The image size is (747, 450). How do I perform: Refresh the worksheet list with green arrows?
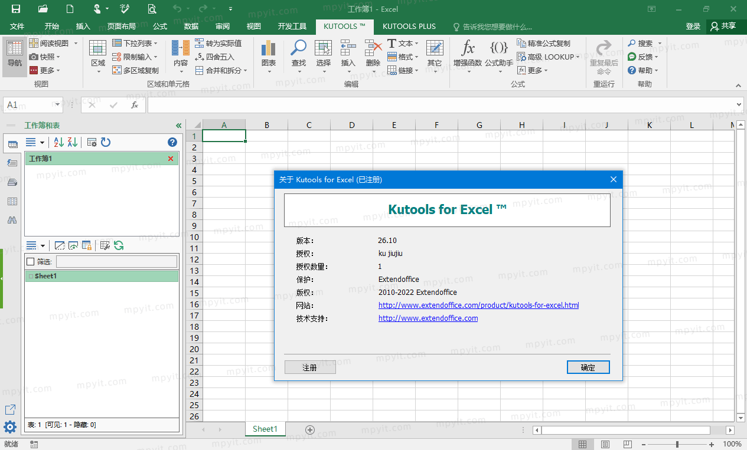click(x=119, y=245)
